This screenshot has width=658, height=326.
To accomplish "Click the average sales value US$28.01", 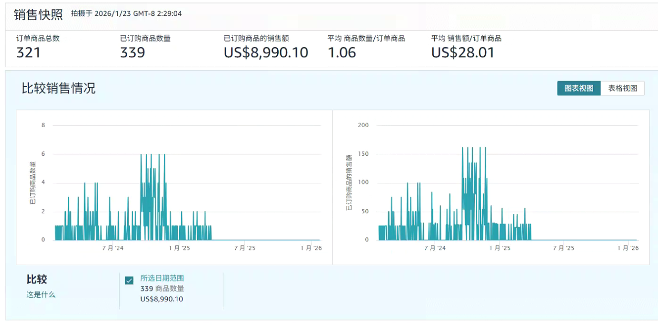I will (462, 52).
